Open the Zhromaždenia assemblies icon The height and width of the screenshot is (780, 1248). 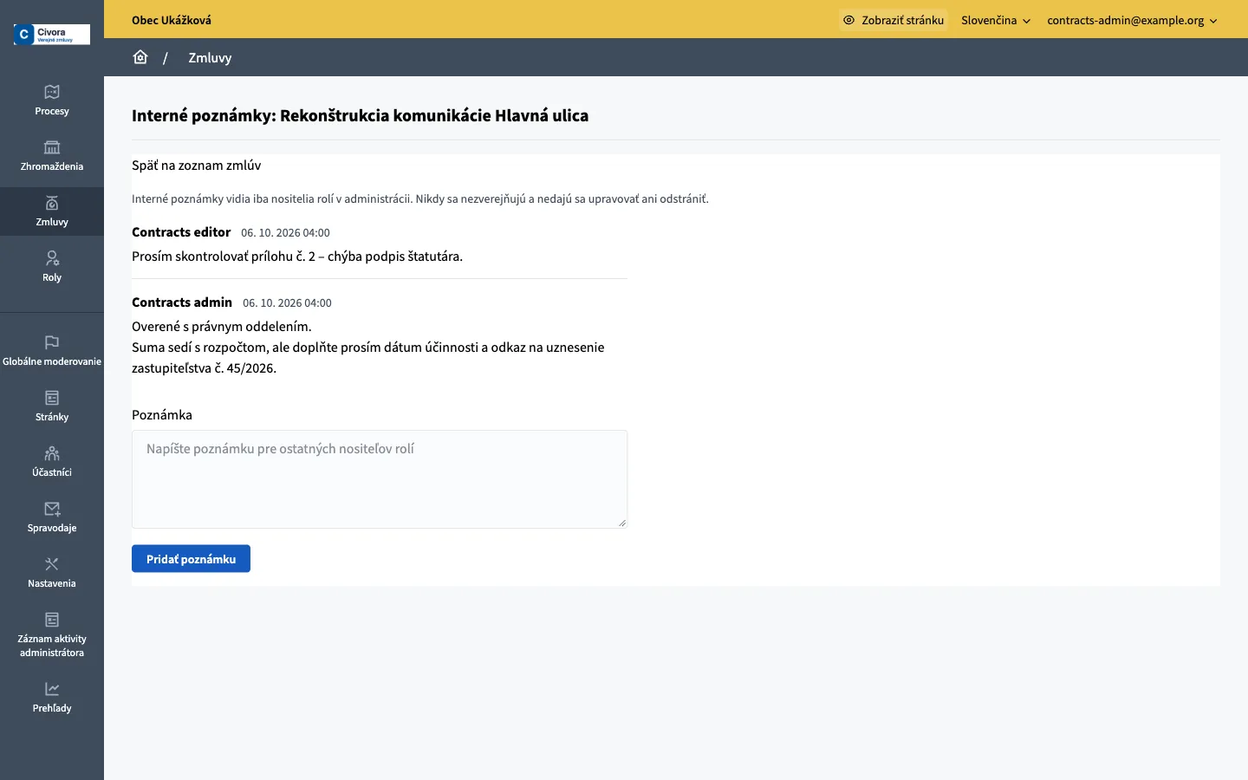point(52,147)
